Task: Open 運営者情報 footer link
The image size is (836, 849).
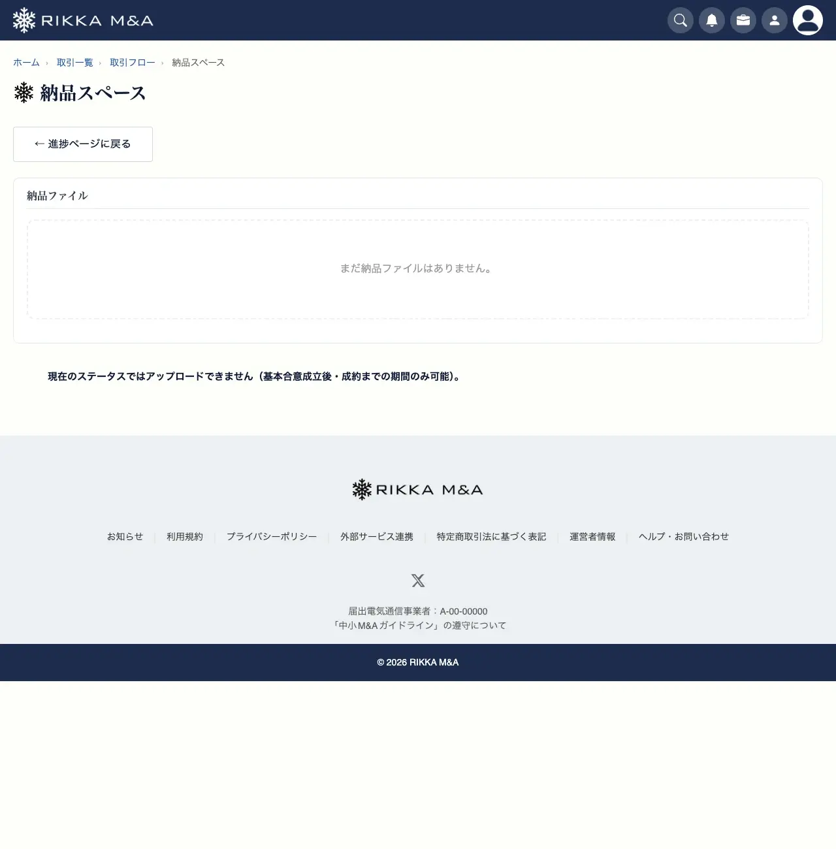Action: tap(592, 536)
